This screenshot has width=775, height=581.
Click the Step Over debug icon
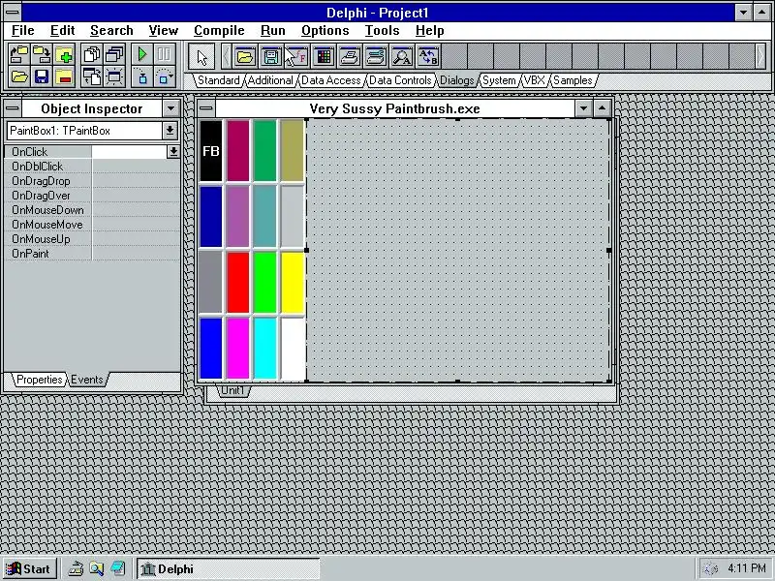pos(165,76)
